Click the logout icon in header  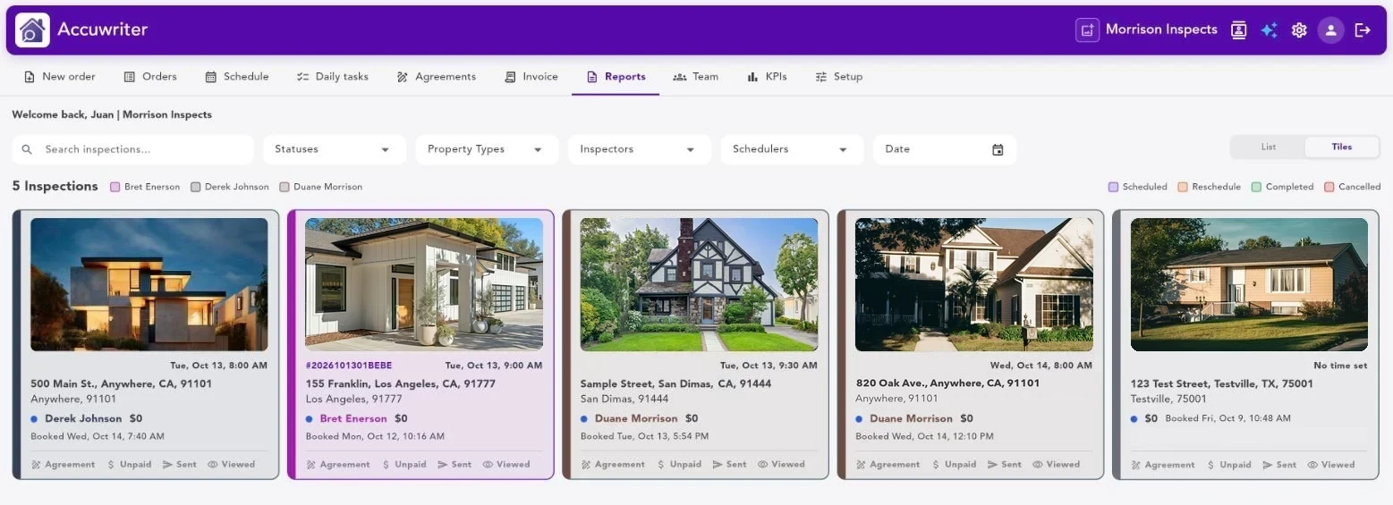coord(1363,30)
